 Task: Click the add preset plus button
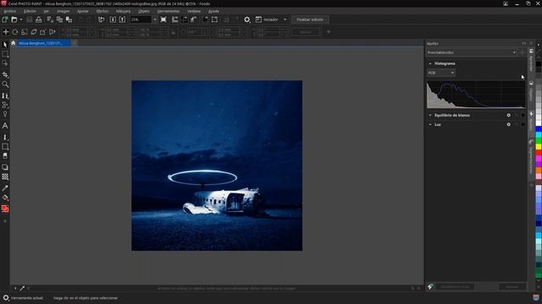click(x=522, y=52)
